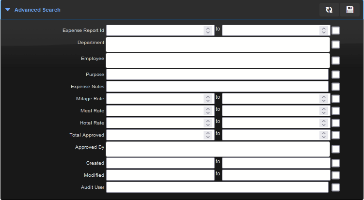Click the Milage Rate to-value spinner arrows
The width and height of the screenshot is (364, 200).
(324, 99)
